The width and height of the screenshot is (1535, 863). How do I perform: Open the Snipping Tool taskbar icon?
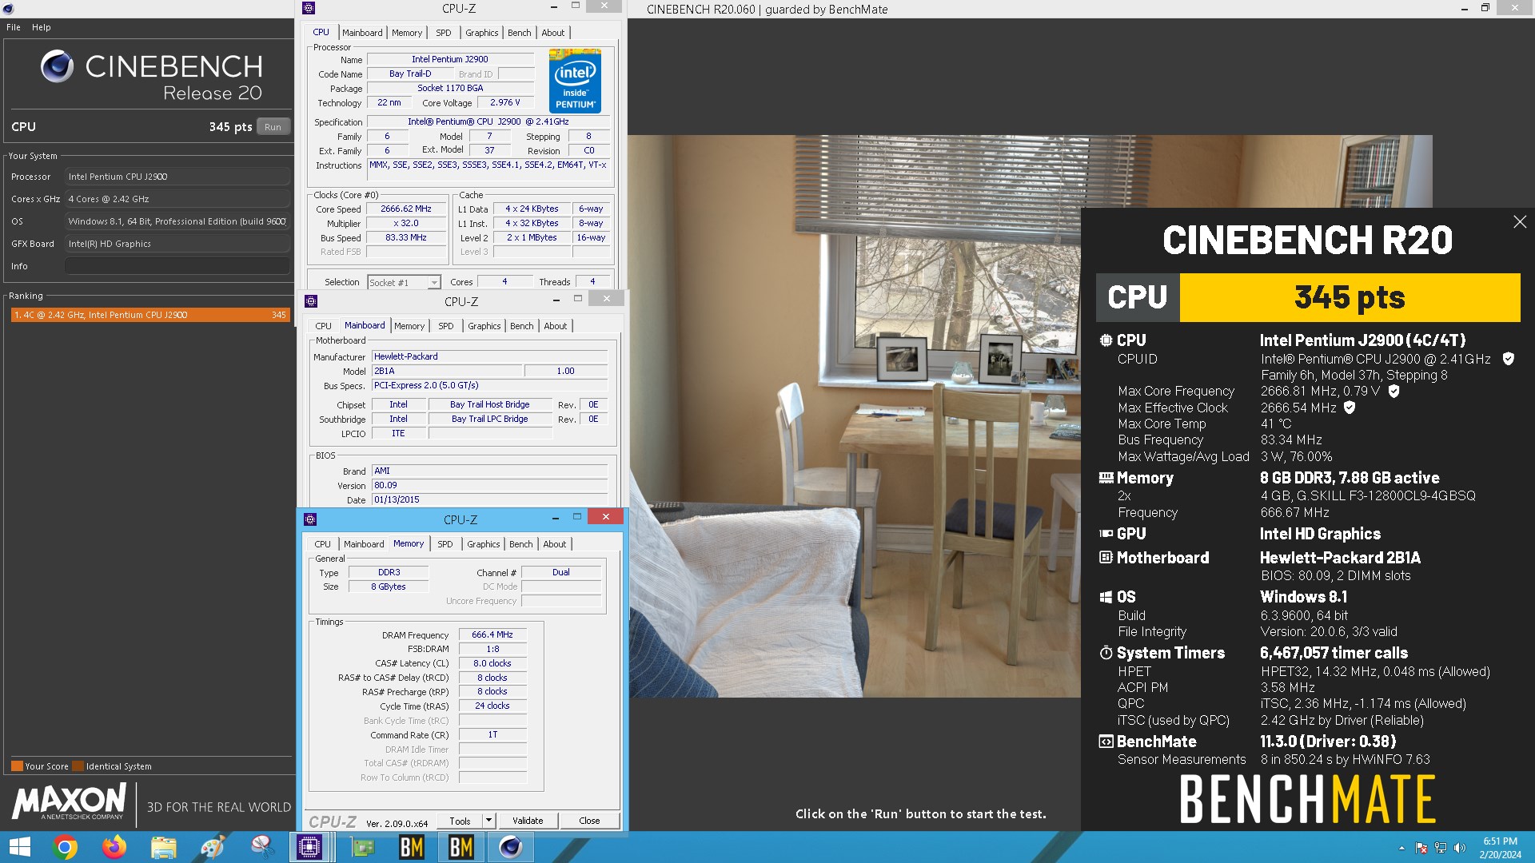pos(262,847)
